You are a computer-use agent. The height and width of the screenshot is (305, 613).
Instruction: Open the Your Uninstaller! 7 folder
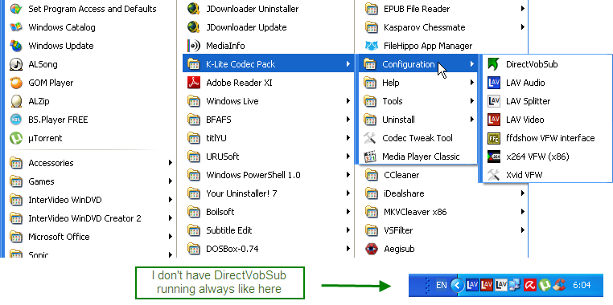click(x=268, y=193)
